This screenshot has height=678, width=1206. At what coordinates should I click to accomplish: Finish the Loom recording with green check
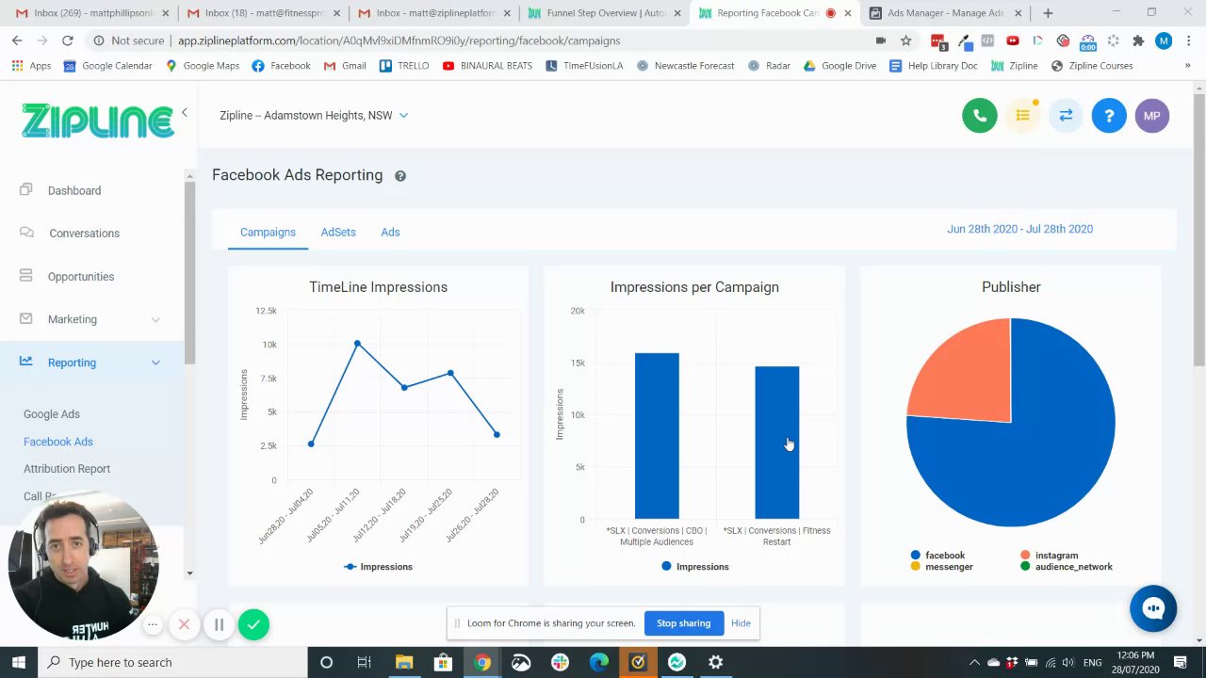coord(253,624)
